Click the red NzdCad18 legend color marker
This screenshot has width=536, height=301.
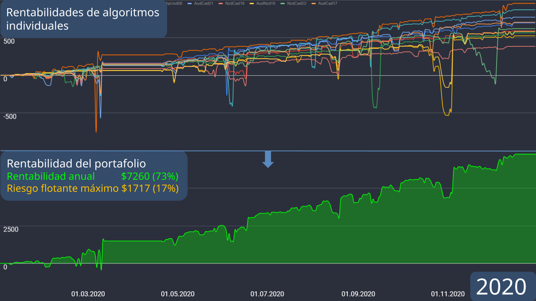point(221,3)
